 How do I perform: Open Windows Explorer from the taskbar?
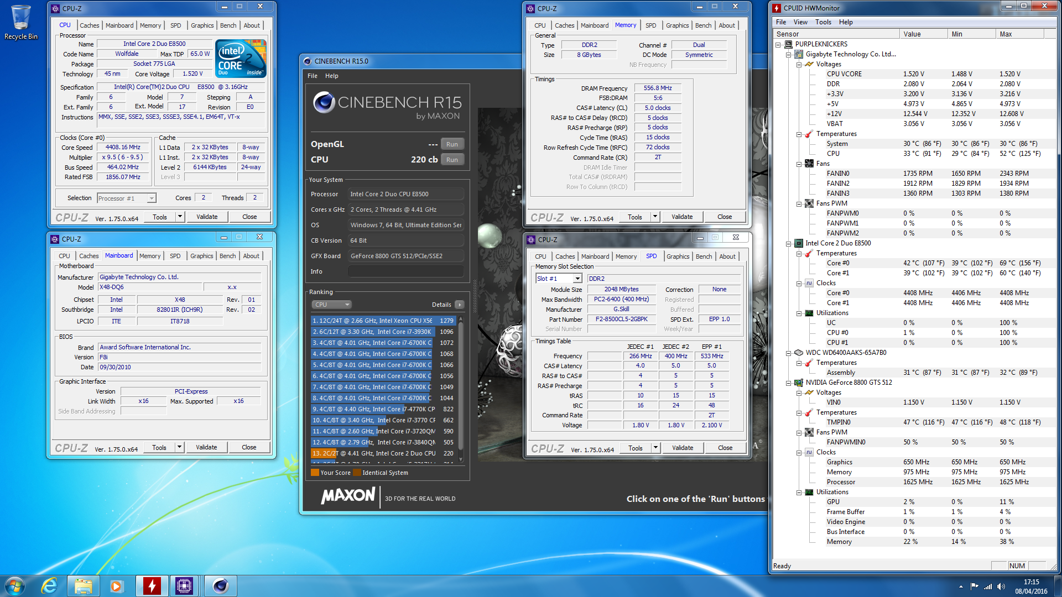83,586
